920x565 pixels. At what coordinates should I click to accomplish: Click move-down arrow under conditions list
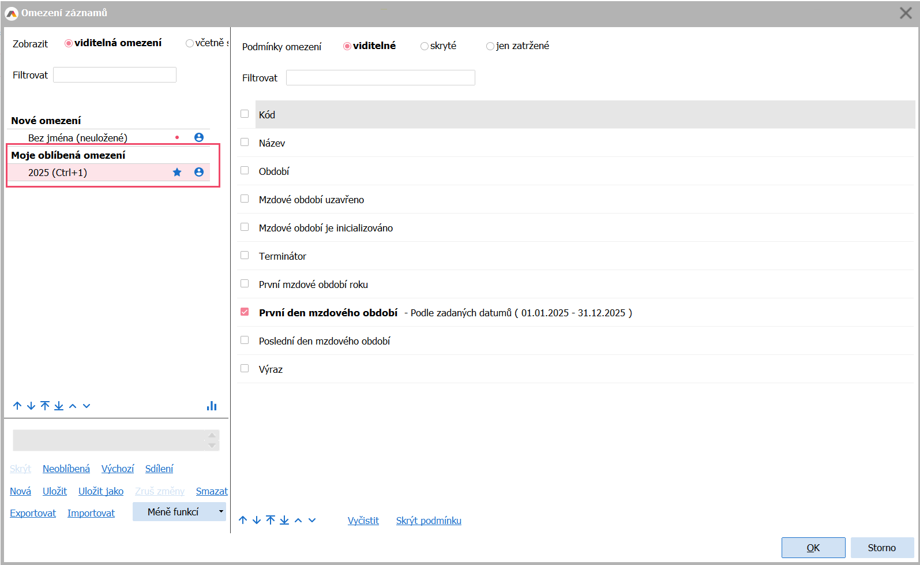[x=257, y=521]
